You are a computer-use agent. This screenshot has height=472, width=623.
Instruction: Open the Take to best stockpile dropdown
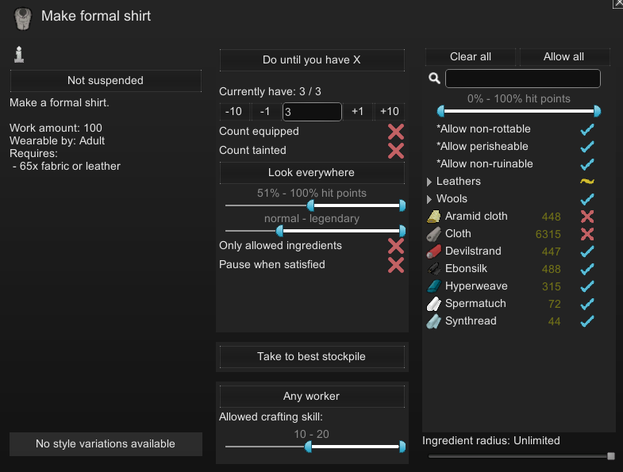pyautogui.click(x=312, y=357)
